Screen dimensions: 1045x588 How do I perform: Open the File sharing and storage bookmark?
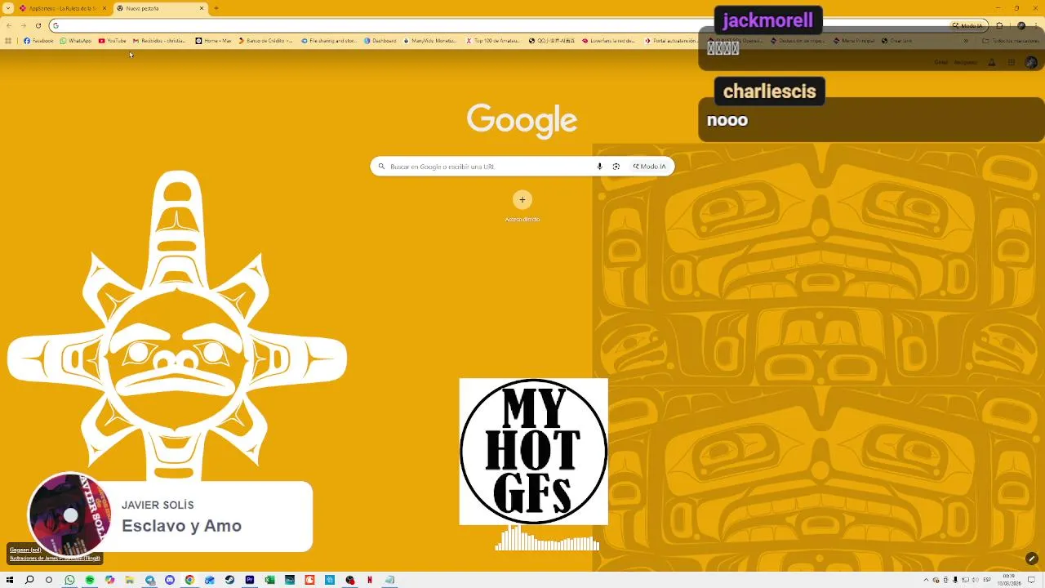[328, 40]
